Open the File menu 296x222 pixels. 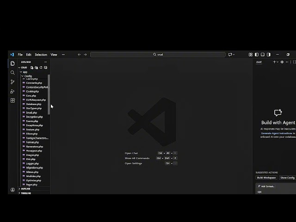20,55
